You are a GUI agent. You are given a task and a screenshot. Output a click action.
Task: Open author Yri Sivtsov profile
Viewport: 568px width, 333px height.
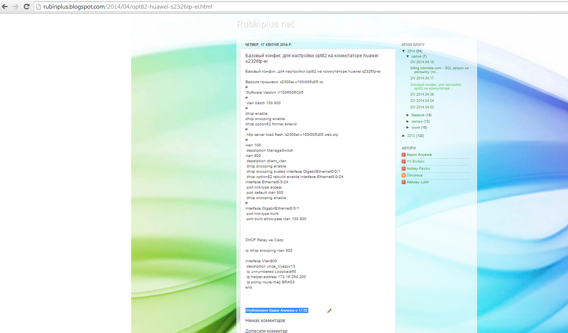(415, 161)
